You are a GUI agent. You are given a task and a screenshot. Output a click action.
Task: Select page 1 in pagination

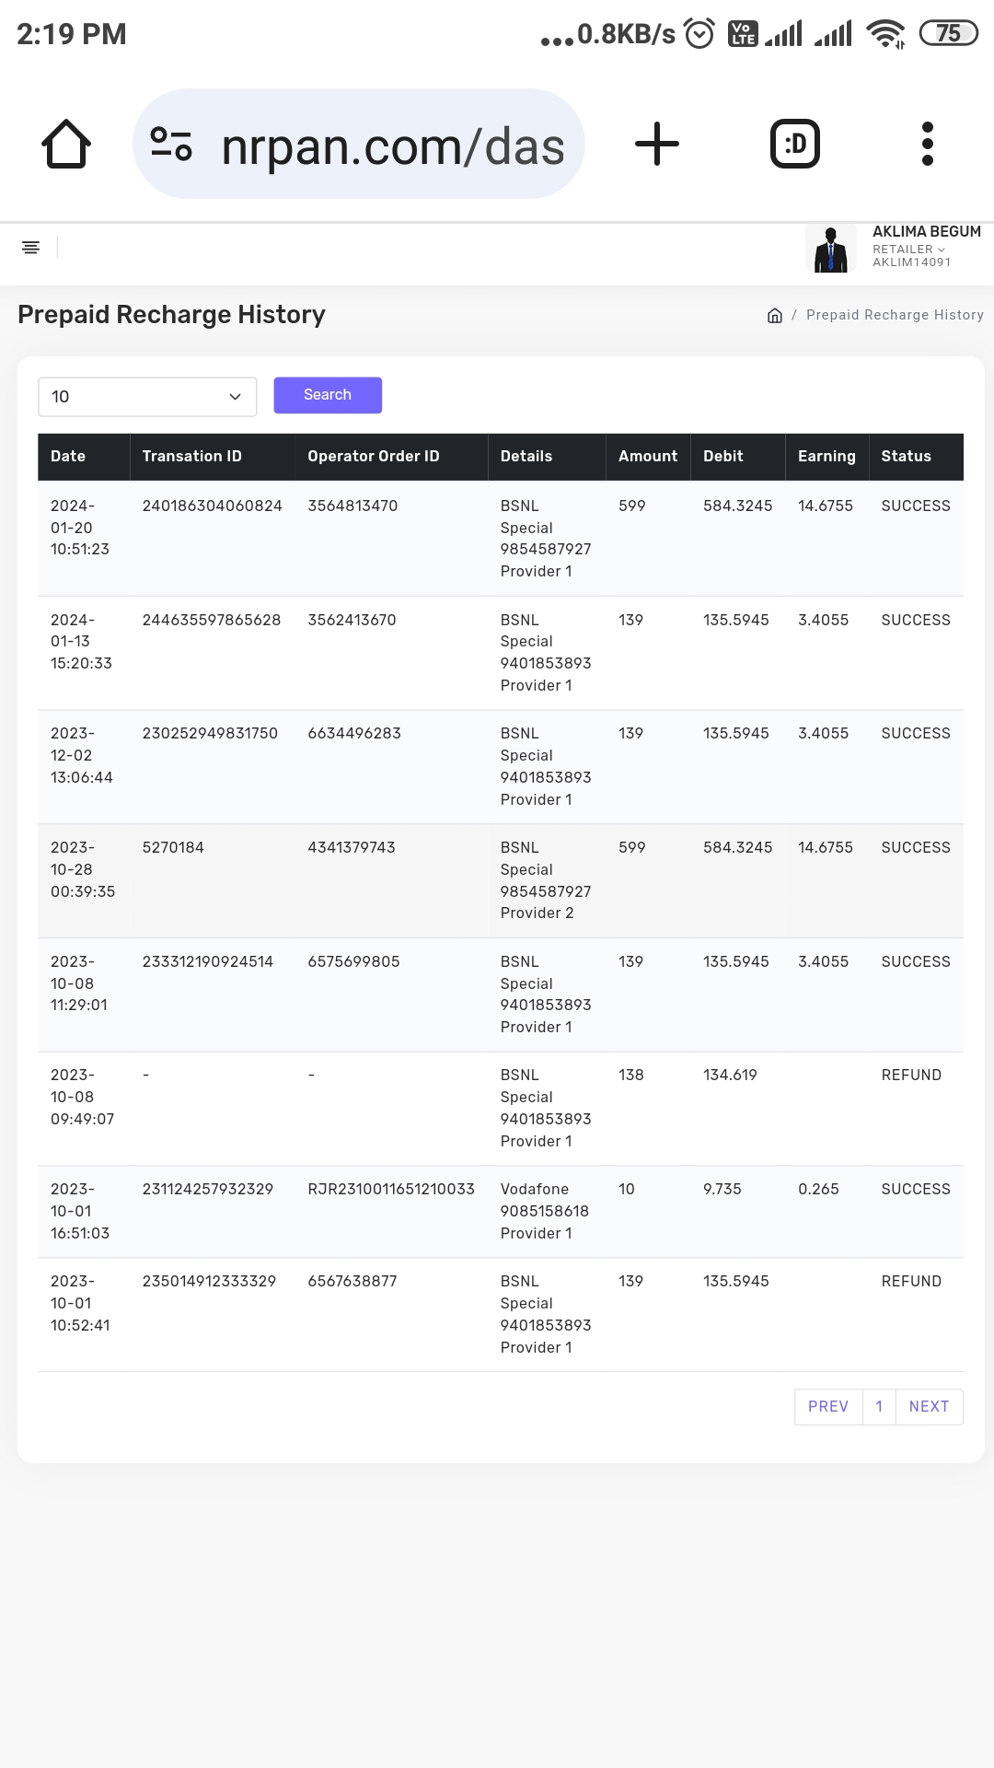coord(879,1407)
